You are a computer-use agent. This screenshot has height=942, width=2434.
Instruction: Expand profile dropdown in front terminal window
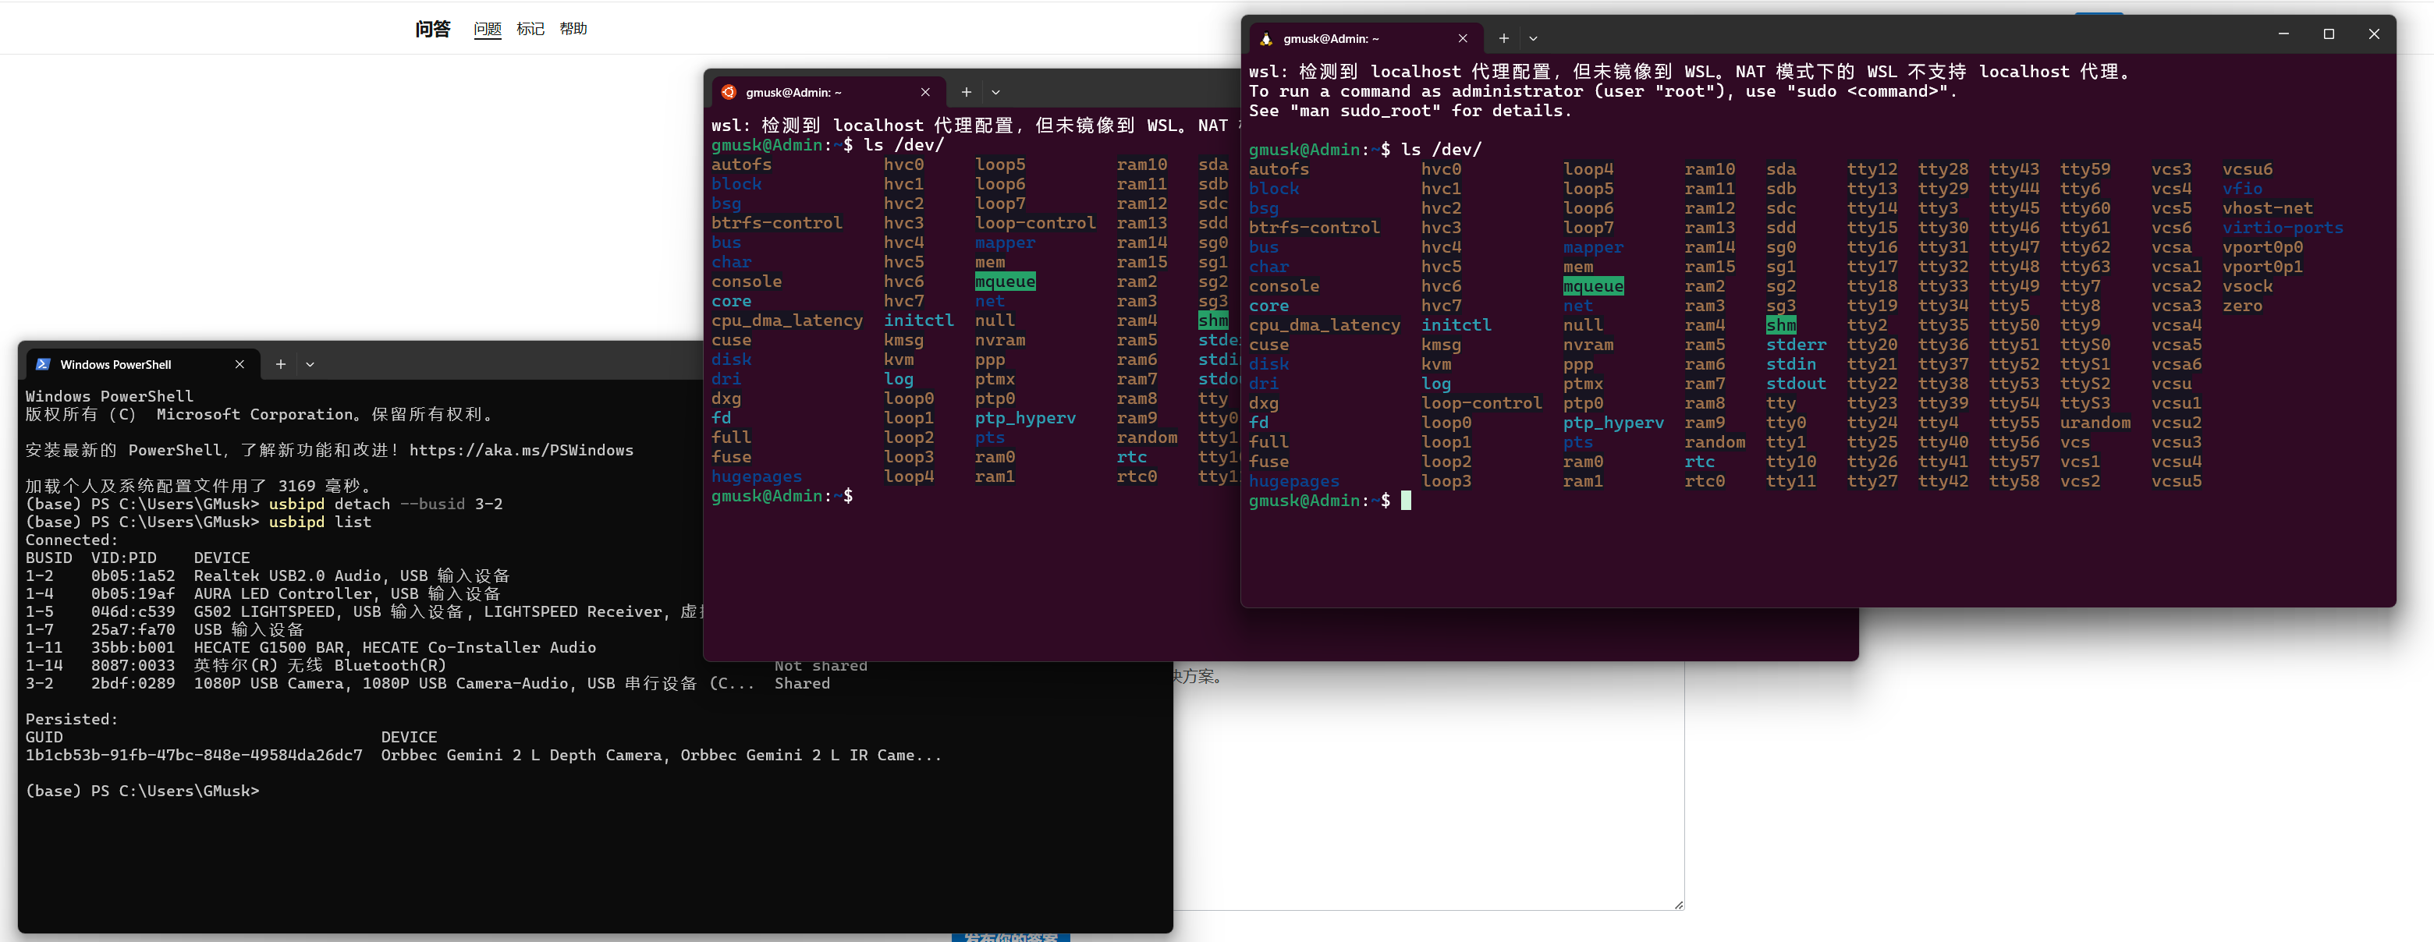[x=1533, y=39]
